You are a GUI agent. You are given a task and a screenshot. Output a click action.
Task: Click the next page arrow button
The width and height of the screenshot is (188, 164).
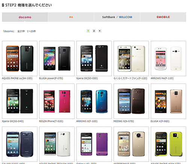tap(100, 31)
